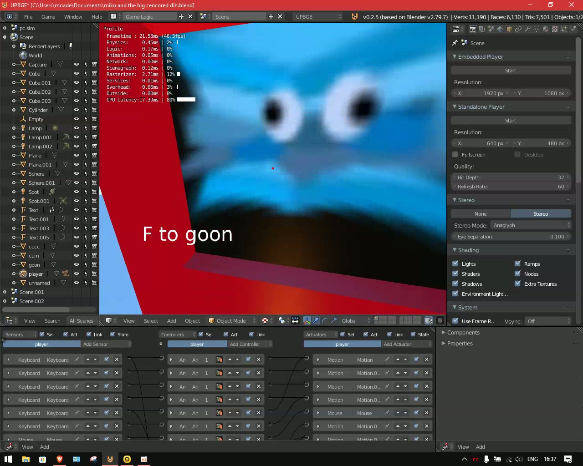Viewport: 583px width, 466px height.
Task: Open the Material properties tab (sphere icon)
Action: (x=546, y=29)
